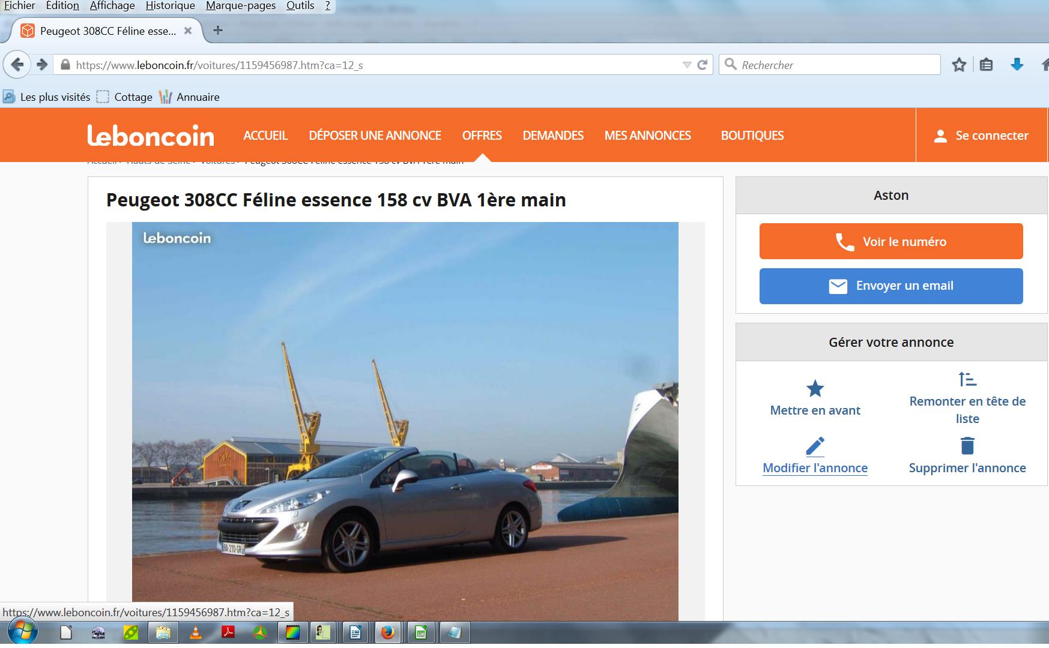This screenshot has width=1049, height=648.
Task: Select the Peugeot 308CC Féline tab
Action: [107, 31]
